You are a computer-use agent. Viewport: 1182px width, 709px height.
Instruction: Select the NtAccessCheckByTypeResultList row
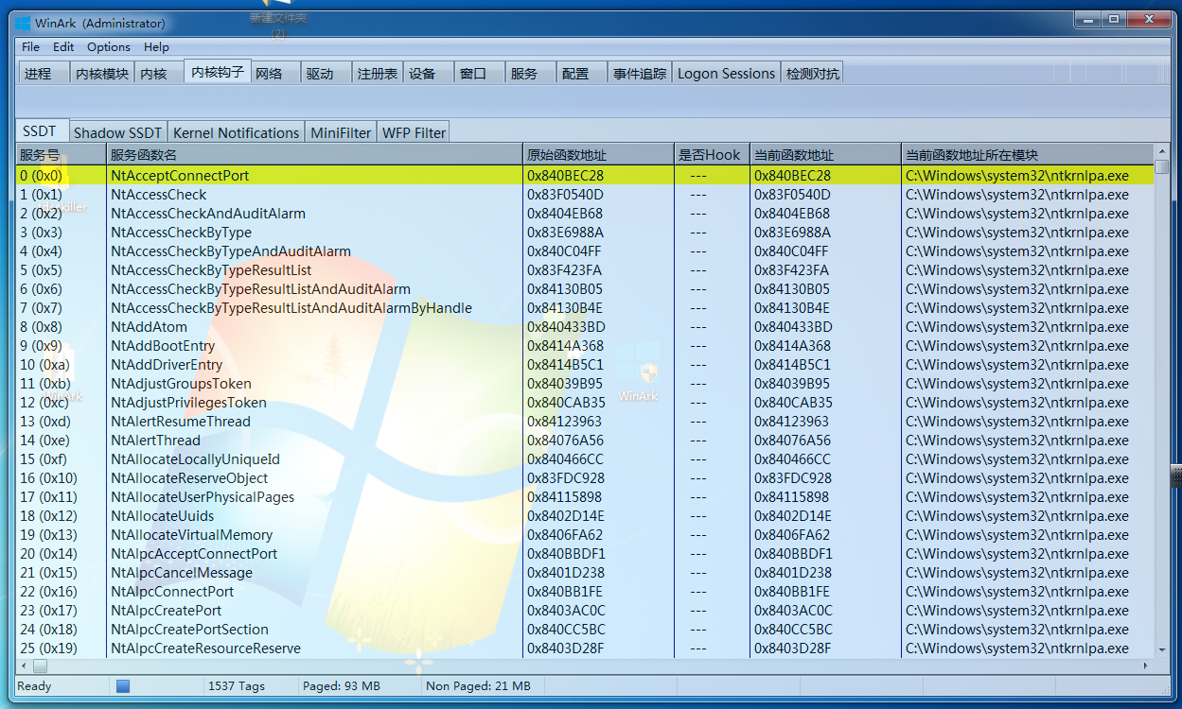pyautogui.click(x=585, y=269)
